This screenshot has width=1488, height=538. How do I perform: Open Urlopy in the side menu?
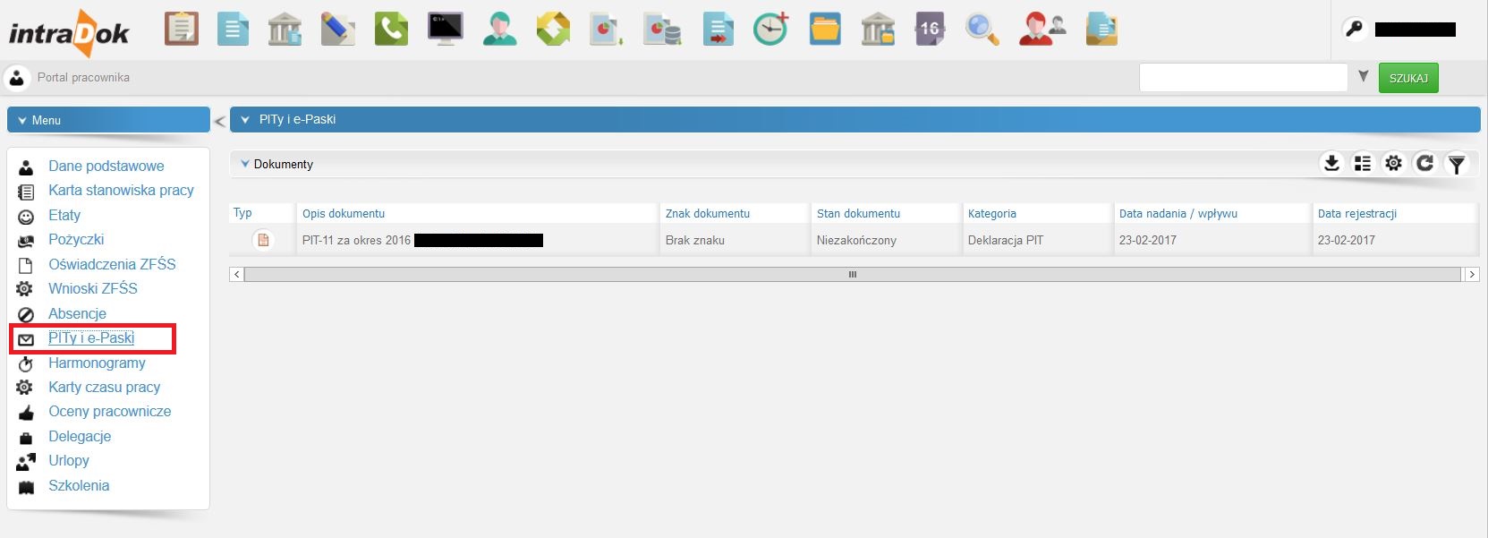(69, 460)
